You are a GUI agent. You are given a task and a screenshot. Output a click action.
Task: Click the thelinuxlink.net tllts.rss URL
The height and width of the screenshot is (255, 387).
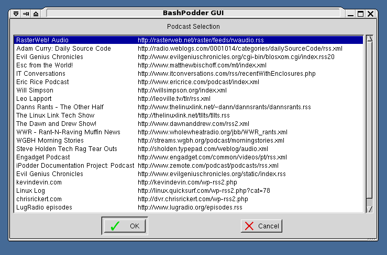click(184, 115)
